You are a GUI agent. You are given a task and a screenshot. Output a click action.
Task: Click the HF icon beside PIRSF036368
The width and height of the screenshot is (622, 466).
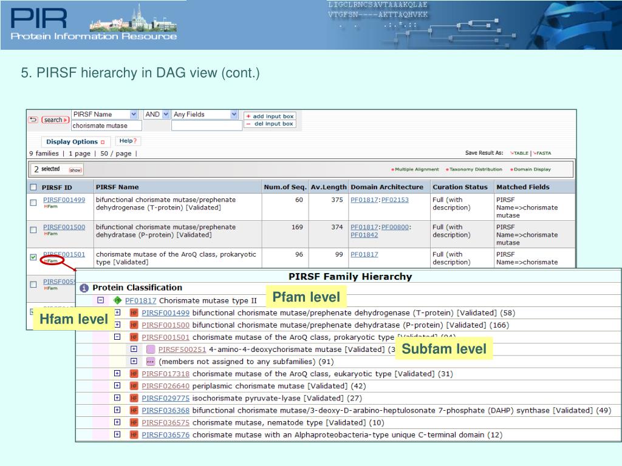tap(134, 411)
